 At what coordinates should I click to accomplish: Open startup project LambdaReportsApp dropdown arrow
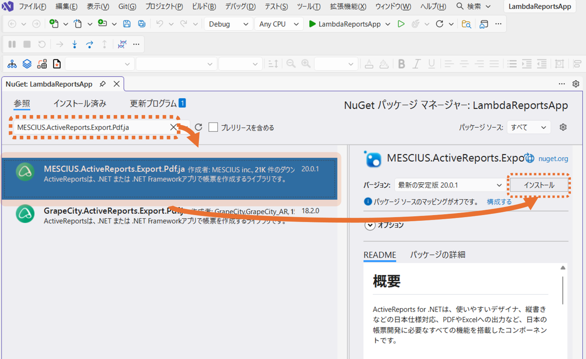pyautogui.click(x=388, y=24)
